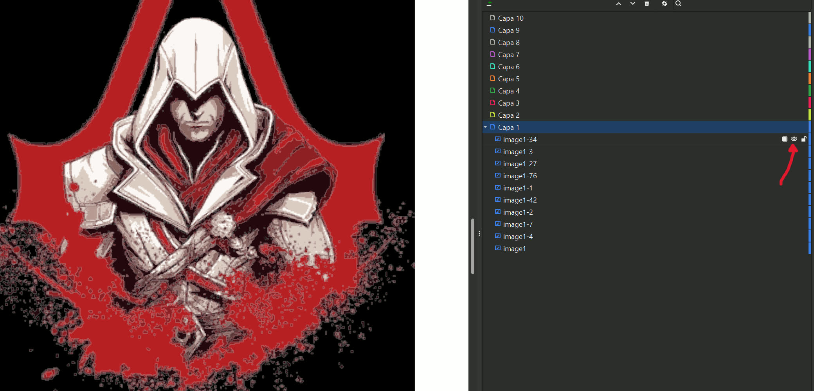The width and height of the screenshot is (814, 391).
Task: Click the image icon beside image1-4
Action: [498, 236]
